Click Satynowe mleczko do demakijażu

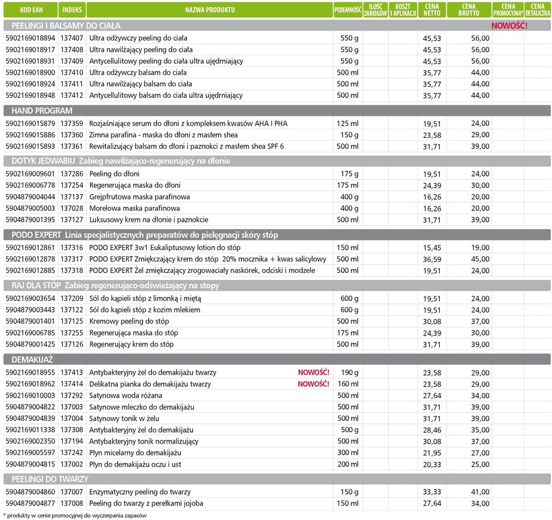point(141,407)
